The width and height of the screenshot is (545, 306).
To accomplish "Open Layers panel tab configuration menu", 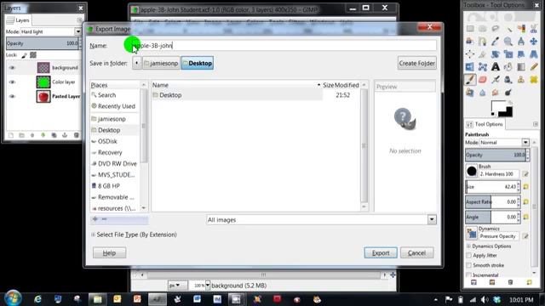I will [x=79, y=20].
